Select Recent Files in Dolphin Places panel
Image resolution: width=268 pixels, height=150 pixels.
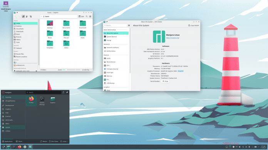tap(25, 54)
